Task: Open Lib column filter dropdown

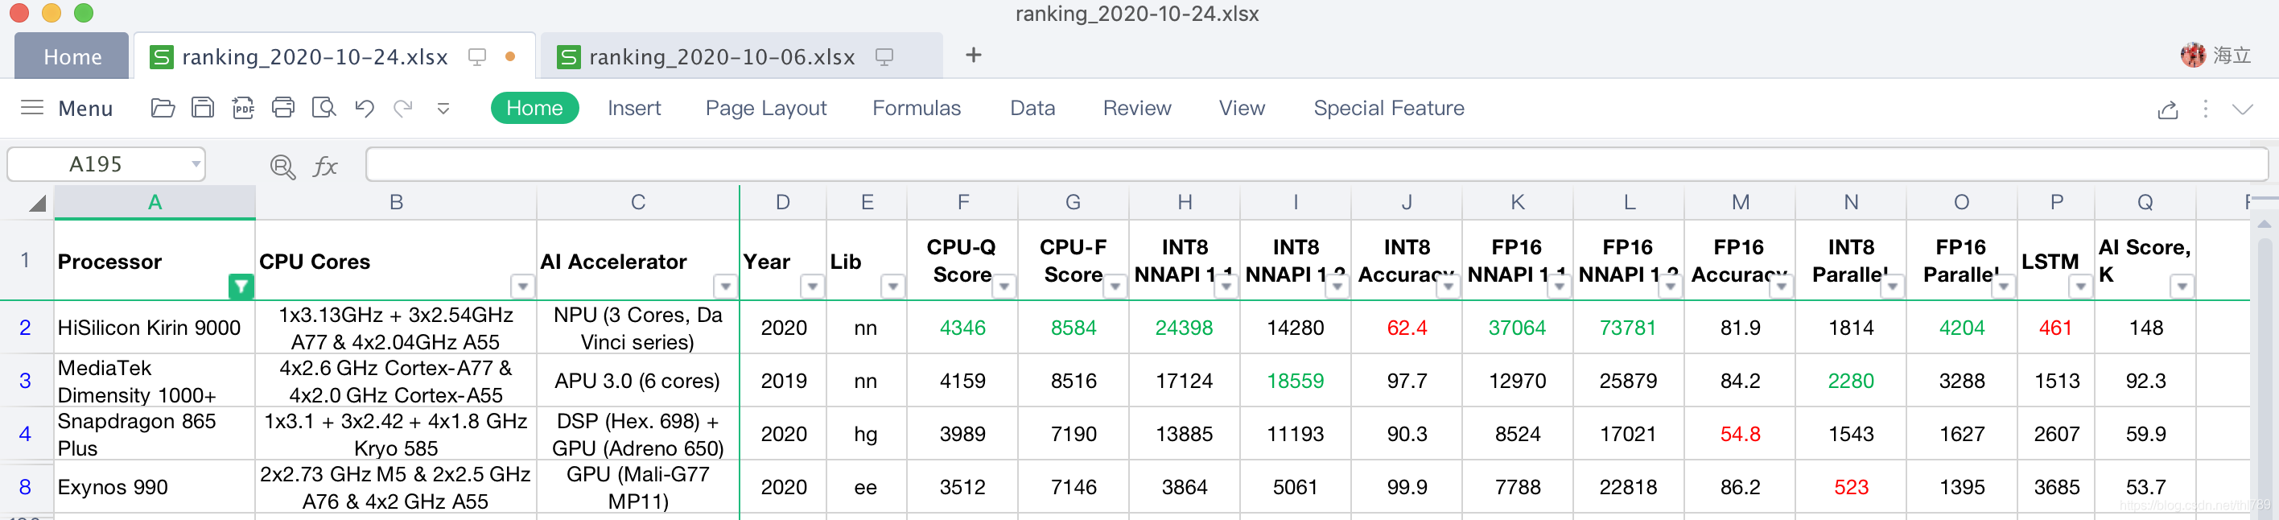Action: [892, 286]
